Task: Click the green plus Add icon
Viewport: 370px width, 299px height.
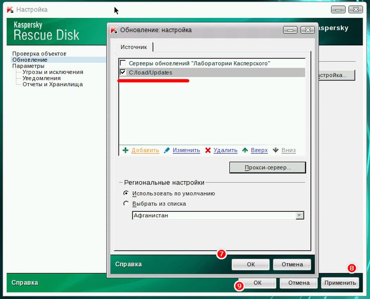Action: 125,150
